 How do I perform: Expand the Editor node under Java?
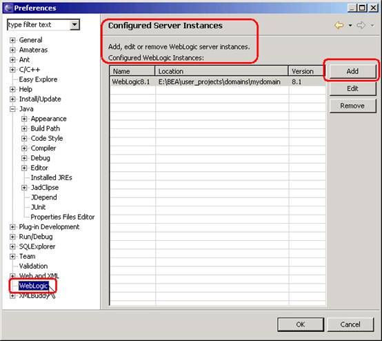point(24,168)
